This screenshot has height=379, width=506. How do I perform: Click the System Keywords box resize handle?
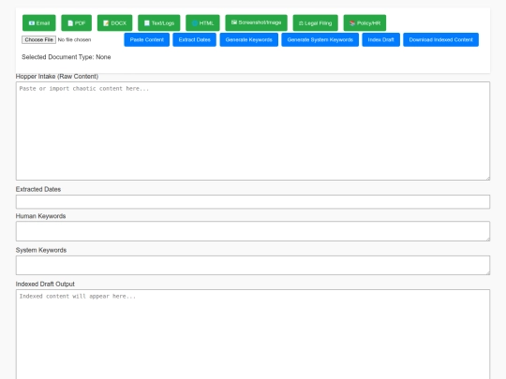point(487,272)
